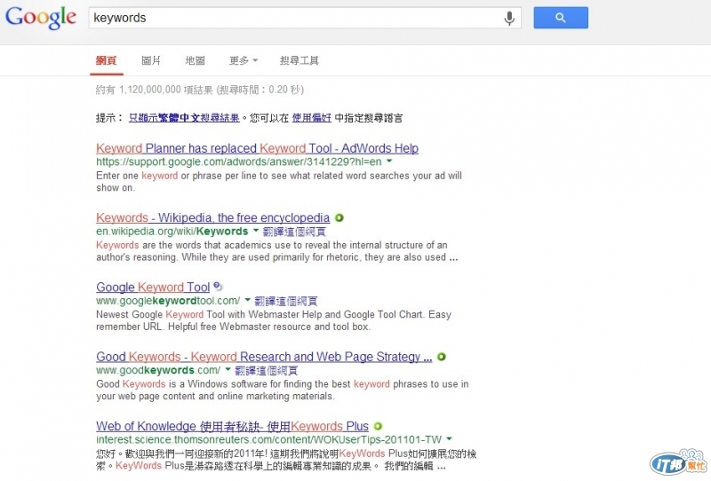The height and width of the screenshot is (481, 711).
Task: Expand arrow beside googlekeywordtool.com URL
Action: [x=248, y=300]
